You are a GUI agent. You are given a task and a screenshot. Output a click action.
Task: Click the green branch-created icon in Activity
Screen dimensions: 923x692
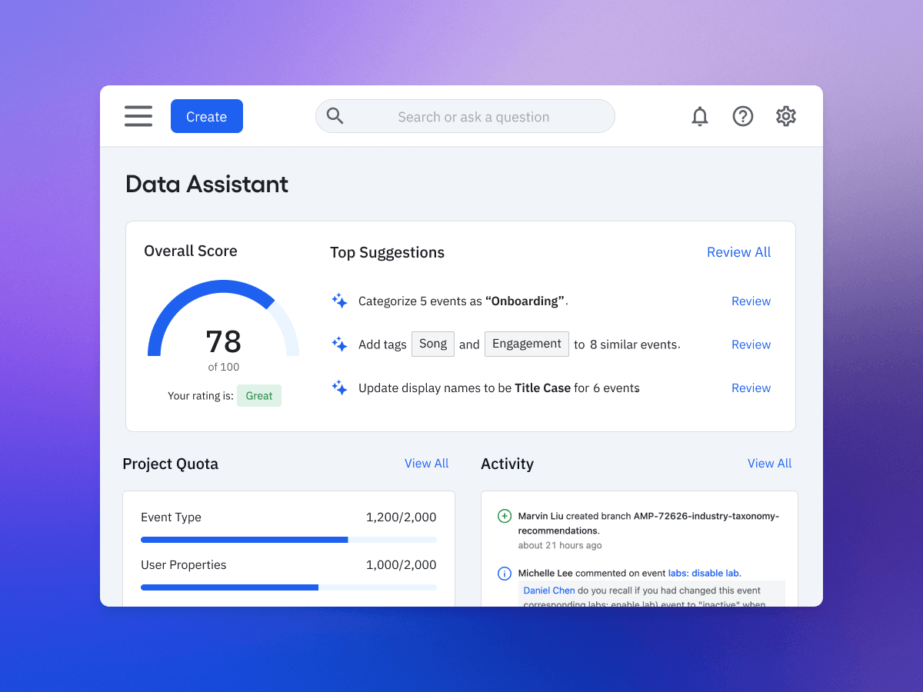pos(504,516)
